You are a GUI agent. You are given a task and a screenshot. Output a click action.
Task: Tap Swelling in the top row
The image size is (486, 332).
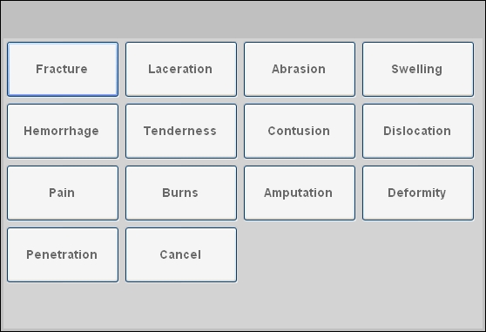tap(418, 69)
